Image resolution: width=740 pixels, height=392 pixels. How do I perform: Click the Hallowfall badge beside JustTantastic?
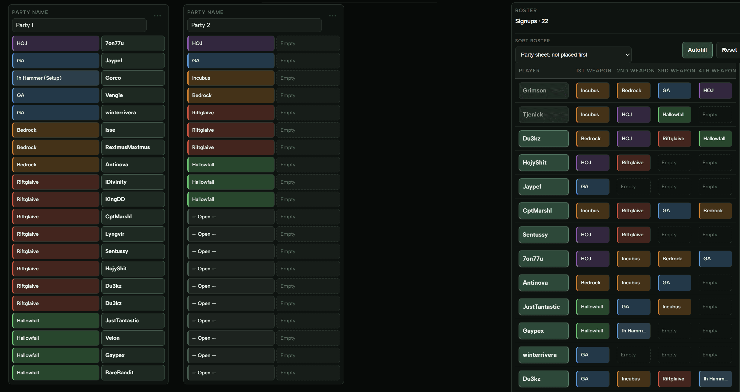(592, 307)
